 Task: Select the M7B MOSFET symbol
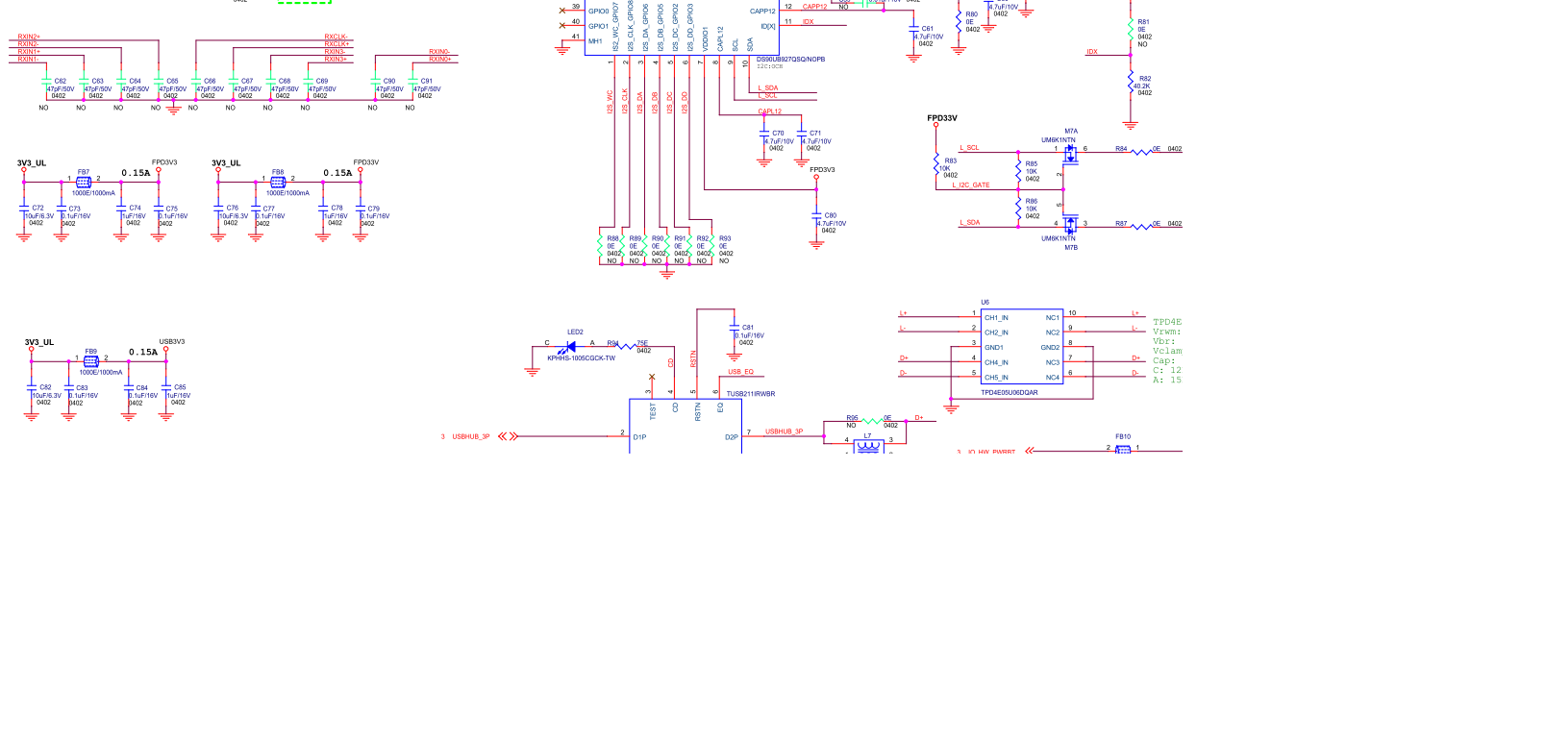click(1070, 225)
